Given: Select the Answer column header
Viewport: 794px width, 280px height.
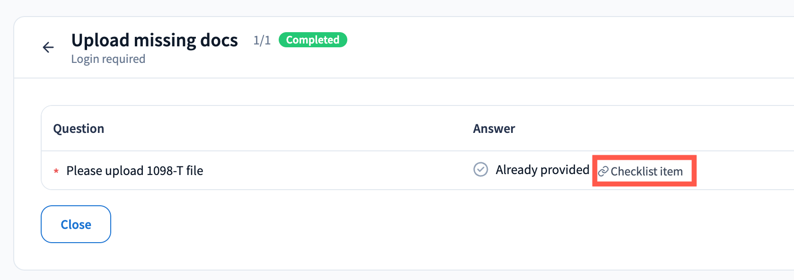Looking at the screenshot, I should (494, 129).
